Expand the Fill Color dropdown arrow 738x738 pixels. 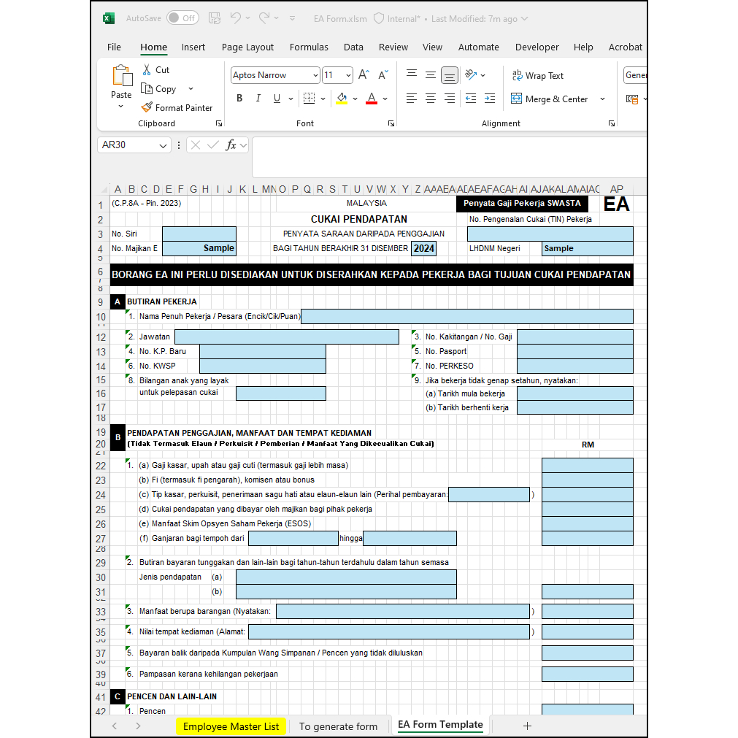tap(355, 98)
